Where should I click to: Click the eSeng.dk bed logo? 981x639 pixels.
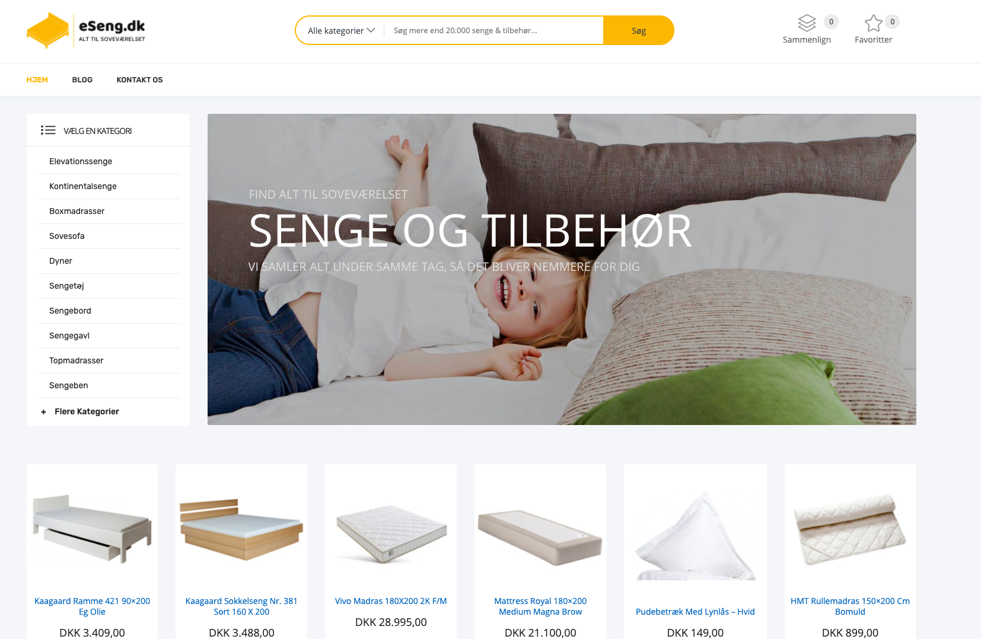pos(86,30)
